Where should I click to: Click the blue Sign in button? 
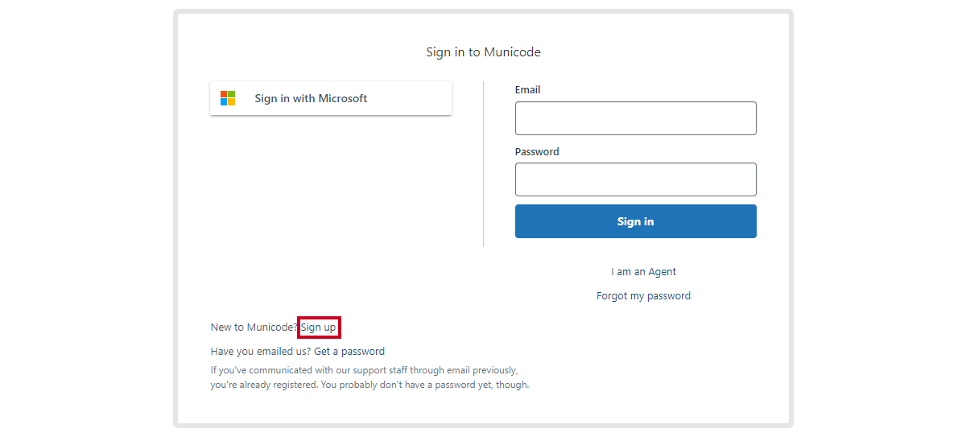[x=636, y=221]
